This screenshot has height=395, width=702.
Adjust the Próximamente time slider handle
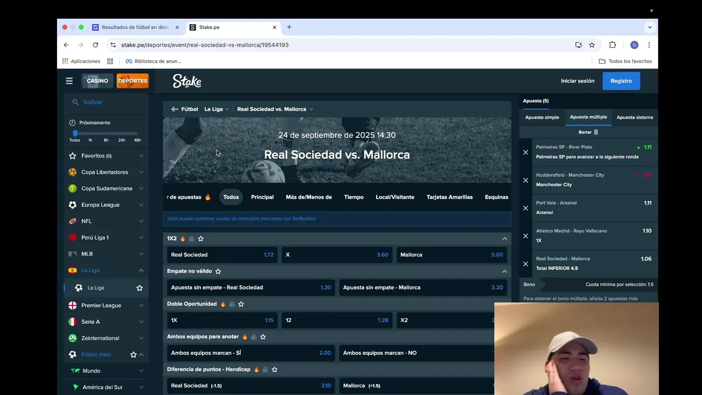click(x=75, y=133)
